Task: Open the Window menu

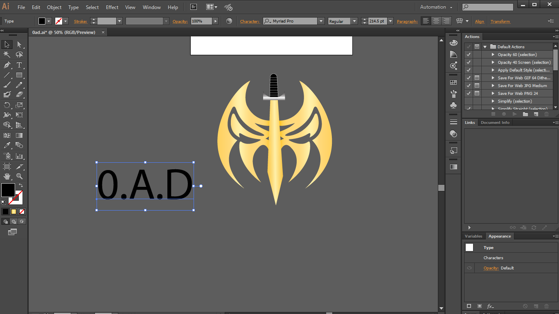Action: pos(152,7)
